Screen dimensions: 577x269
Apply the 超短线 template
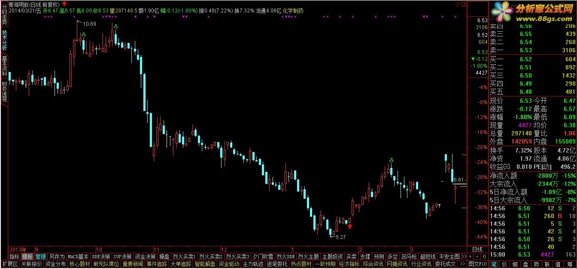click(428, 257)
